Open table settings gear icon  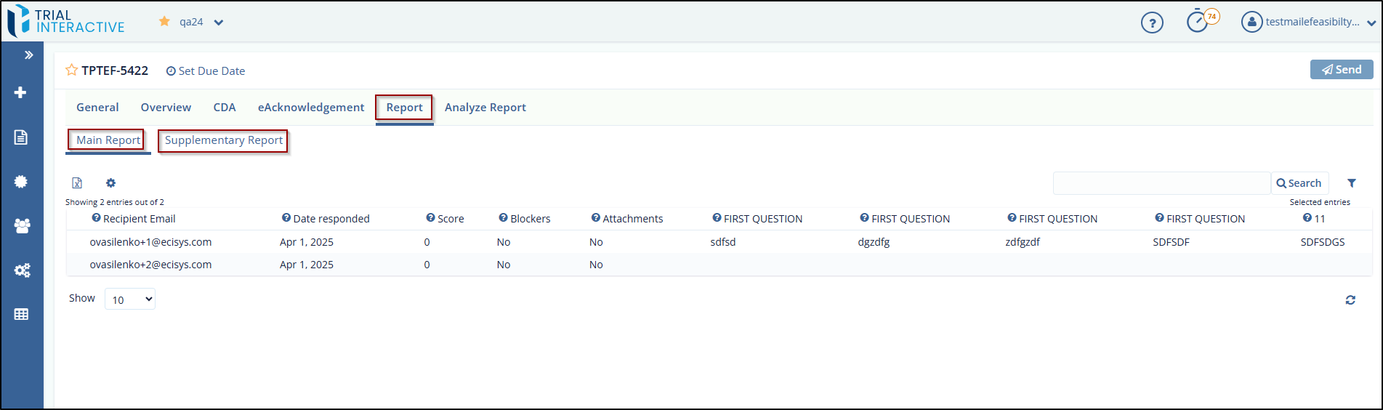[x=110, y=183]
